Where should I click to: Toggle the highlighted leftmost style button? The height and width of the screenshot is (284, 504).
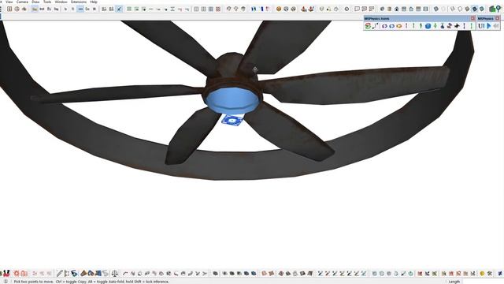35,9
